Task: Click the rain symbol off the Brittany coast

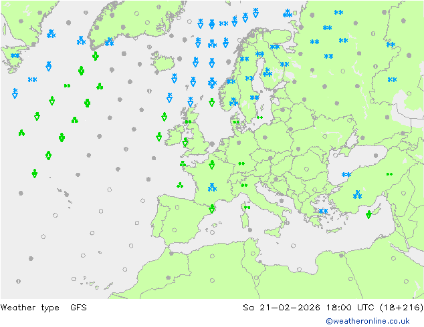Action: click(x=183, y=163)
